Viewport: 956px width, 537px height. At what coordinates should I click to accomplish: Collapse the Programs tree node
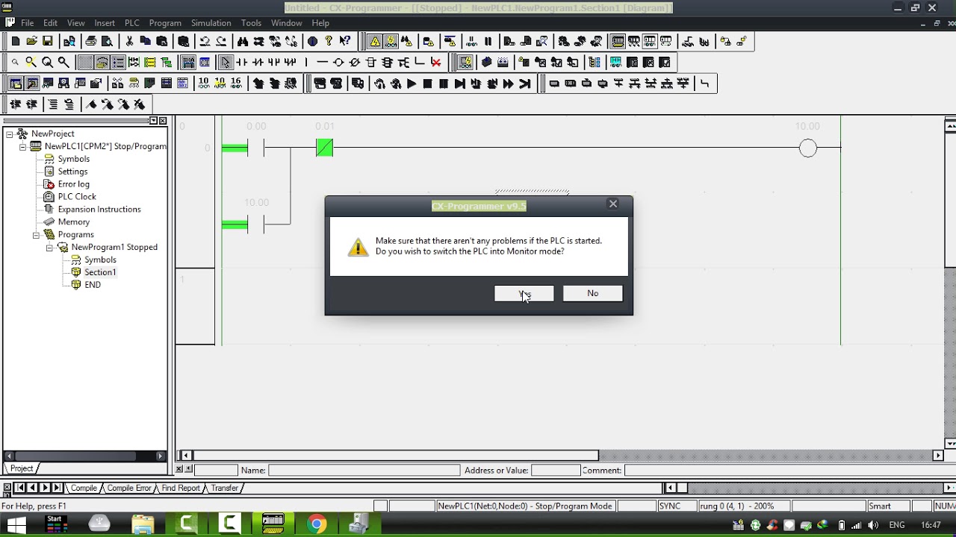[x=36, y=234]
